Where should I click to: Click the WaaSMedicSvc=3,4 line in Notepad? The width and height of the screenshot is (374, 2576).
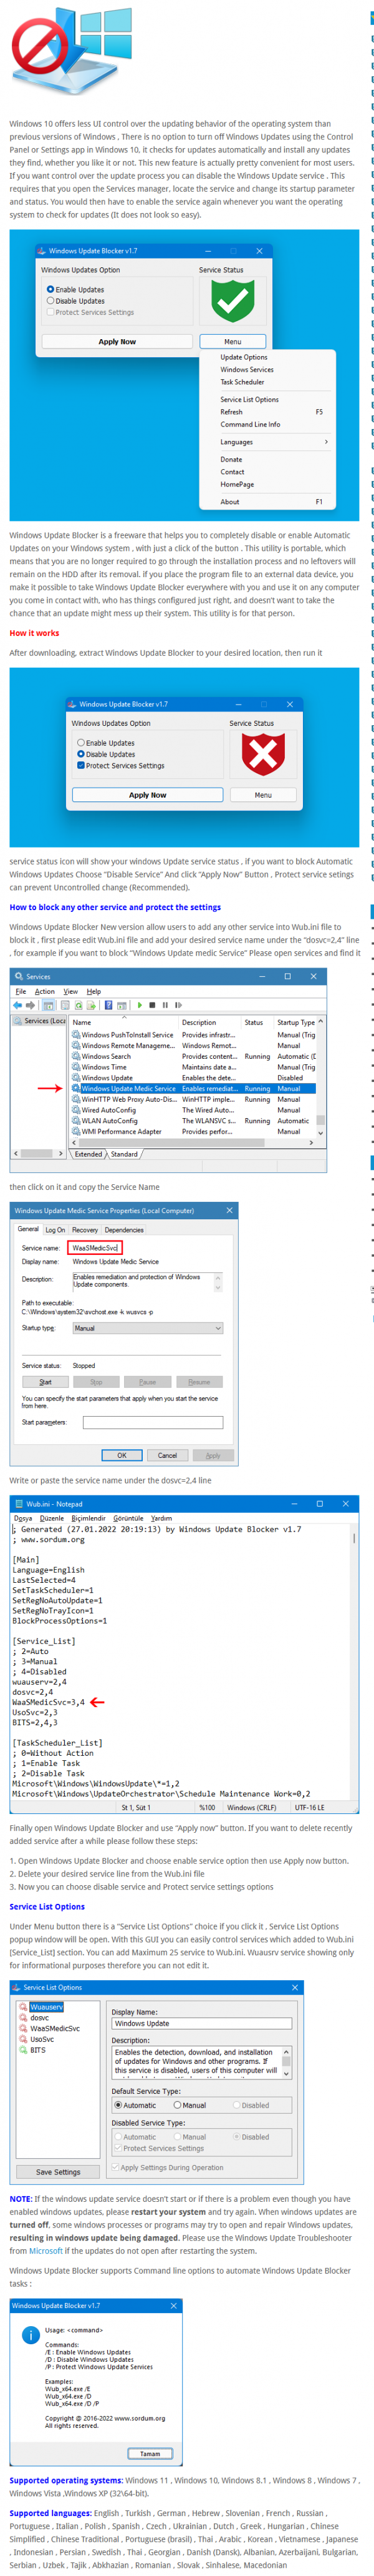[48, 1702]
